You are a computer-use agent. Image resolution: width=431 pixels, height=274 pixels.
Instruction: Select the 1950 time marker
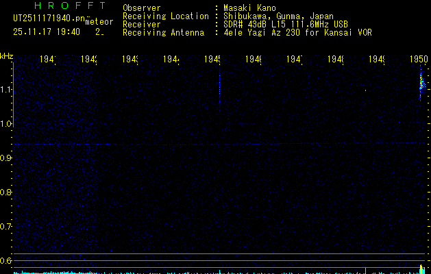tap(419, 60)
